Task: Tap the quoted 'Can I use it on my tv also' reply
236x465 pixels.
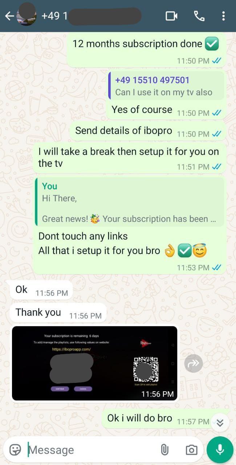Action: click(166, 86)
